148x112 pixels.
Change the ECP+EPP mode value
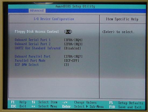72,61
